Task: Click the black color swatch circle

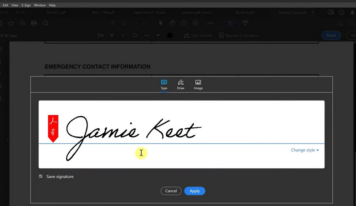Action: pos(170,36)
